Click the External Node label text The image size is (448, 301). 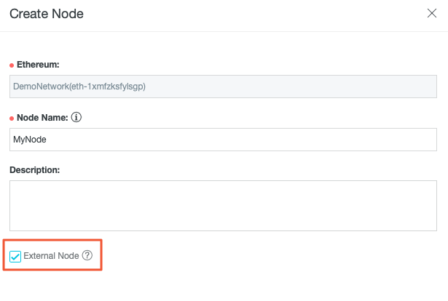point(51,256)
